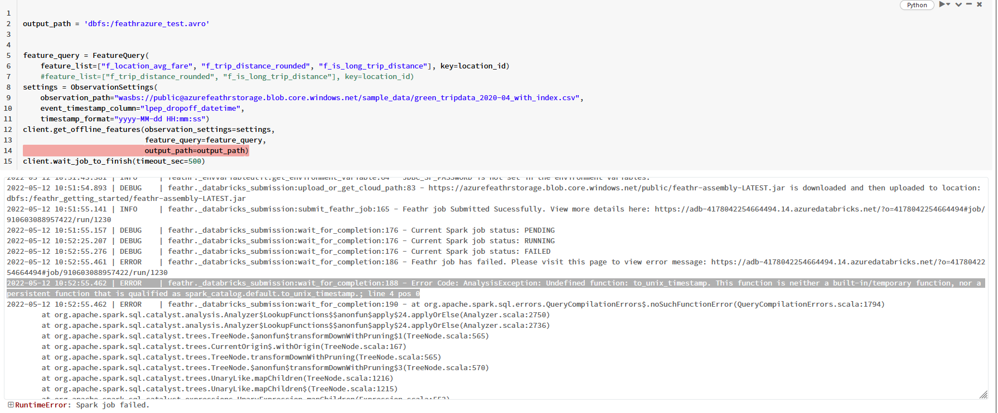Screen dimensions: 998x413
Task: Click the TreeNode.scala:570 stack trace line
Action: coord(265,368)
